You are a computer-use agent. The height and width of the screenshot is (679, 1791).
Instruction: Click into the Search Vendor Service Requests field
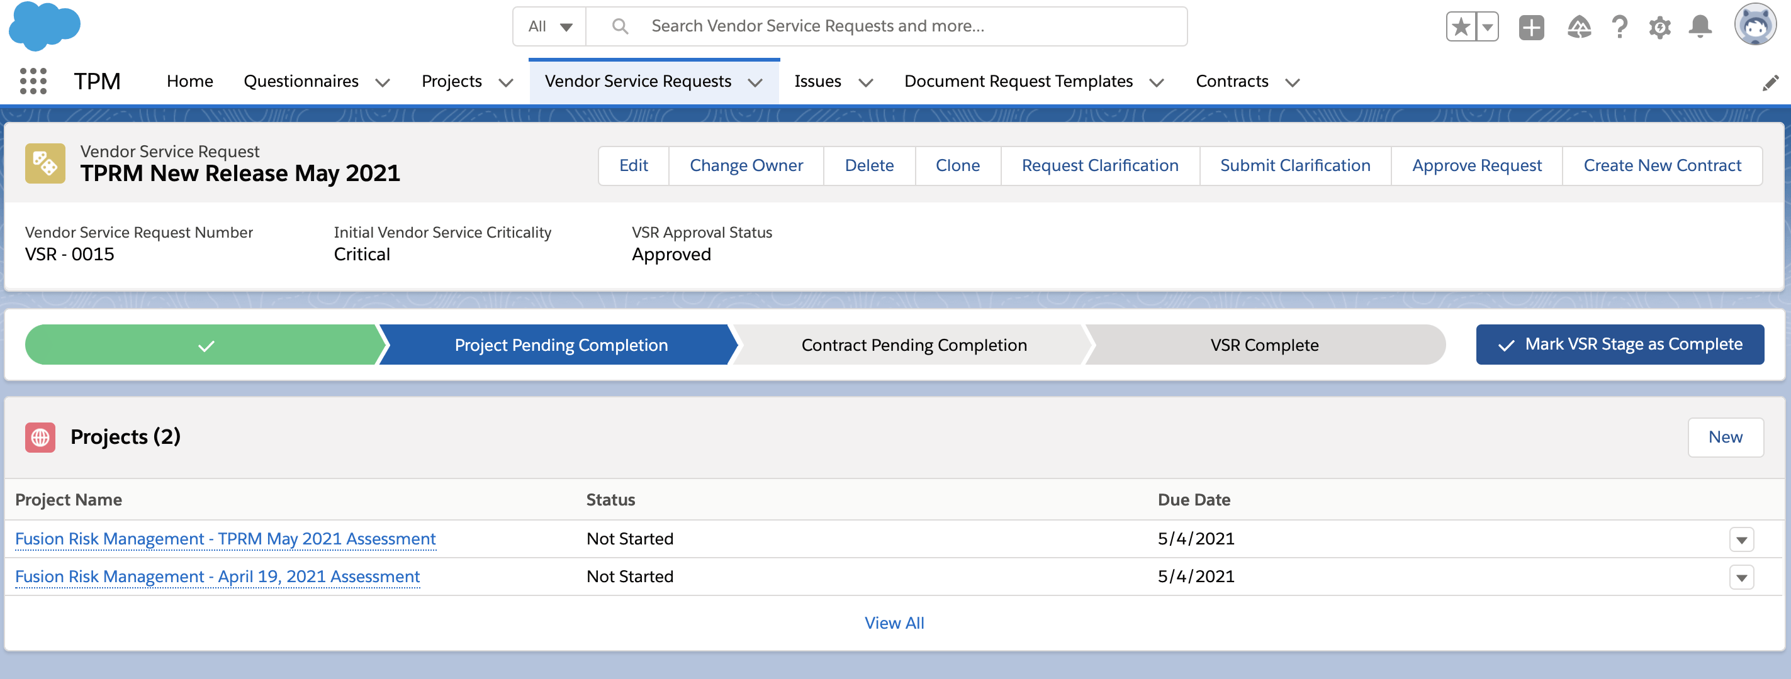coord(887,26)
